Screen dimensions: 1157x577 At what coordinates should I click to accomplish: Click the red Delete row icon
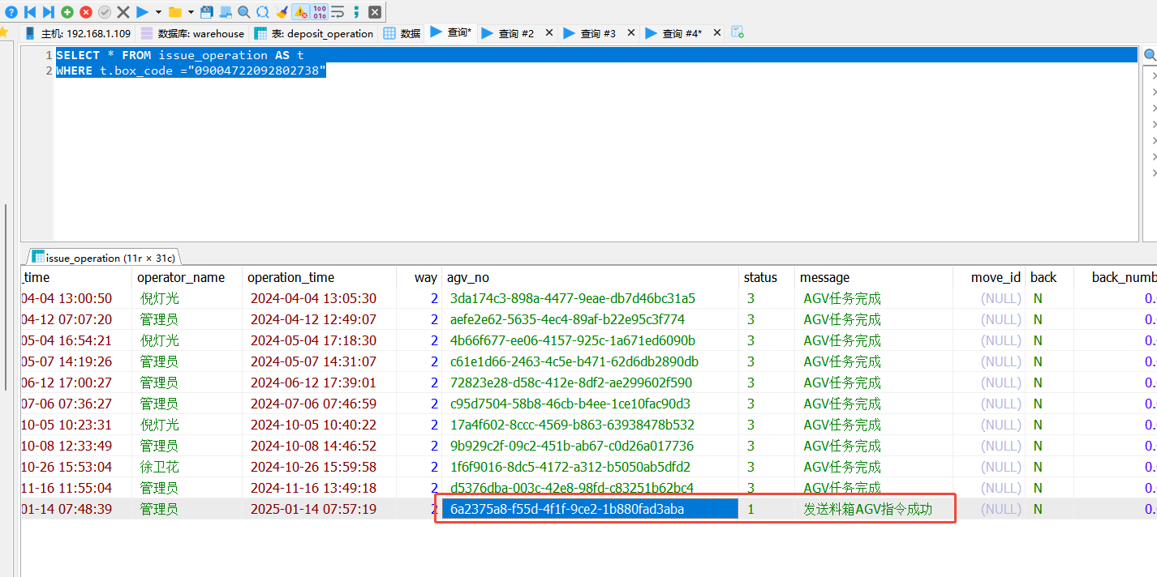click(x=86, y=12)
